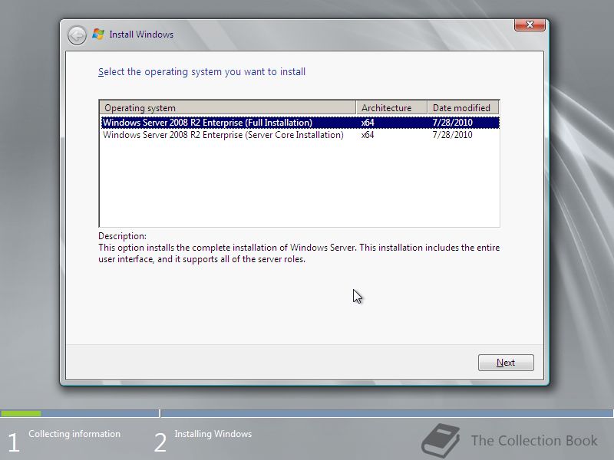Click x64 in the Server Core row
The image size is (614, 460).
[x=368, y=135]
